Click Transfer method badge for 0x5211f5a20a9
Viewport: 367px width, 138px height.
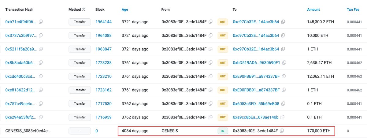point(80,49)
